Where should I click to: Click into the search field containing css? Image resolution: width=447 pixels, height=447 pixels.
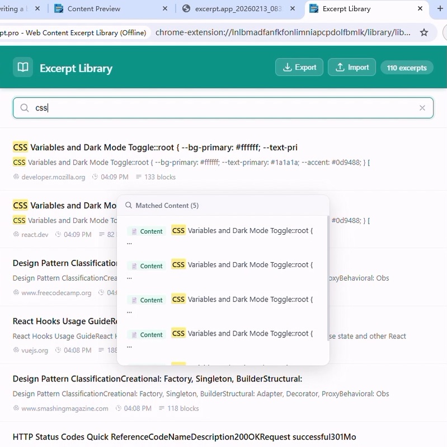click(x=224, y=108)
